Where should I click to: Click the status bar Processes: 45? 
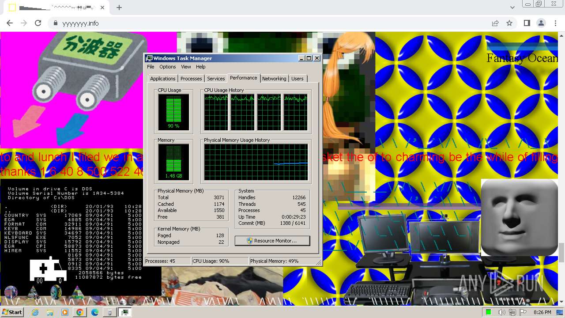167,261
